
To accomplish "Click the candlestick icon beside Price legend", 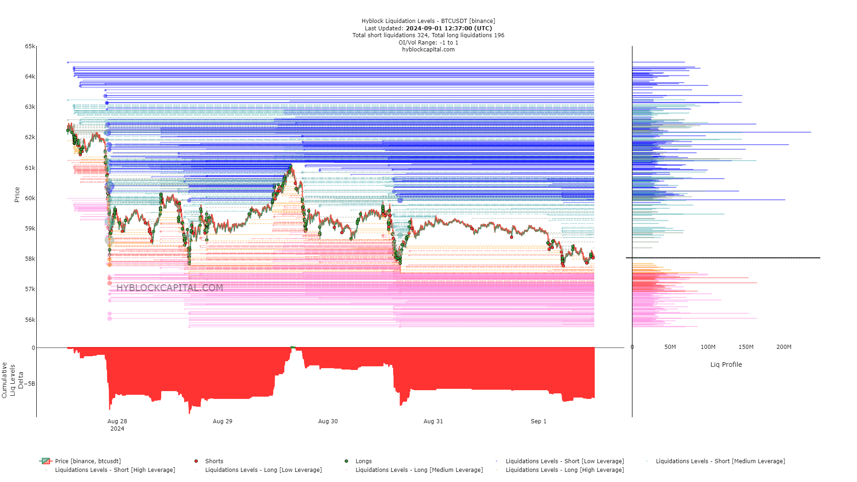I will point(46,461).
